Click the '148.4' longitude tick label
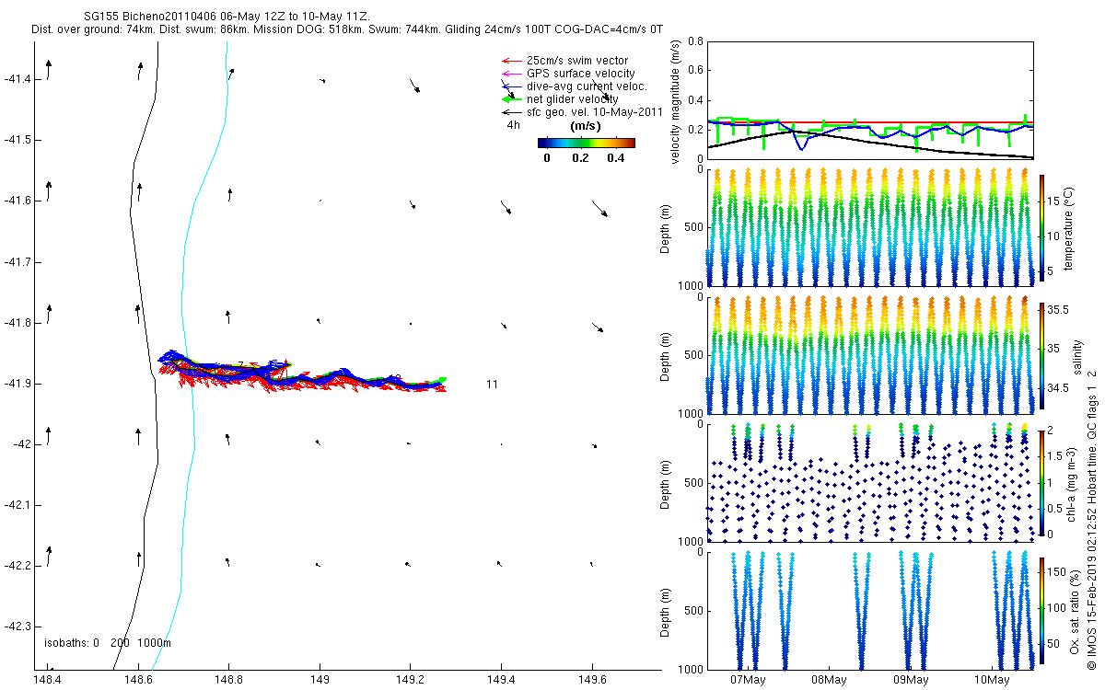Viewport: 1105px width, 690px height. tap(48, 680)
